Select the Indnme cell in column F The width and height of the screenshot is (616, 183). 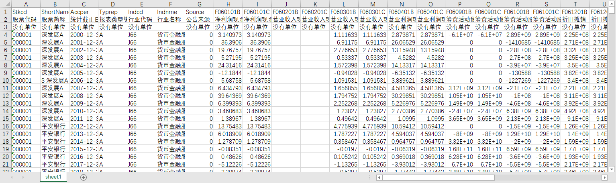point(170,12)
